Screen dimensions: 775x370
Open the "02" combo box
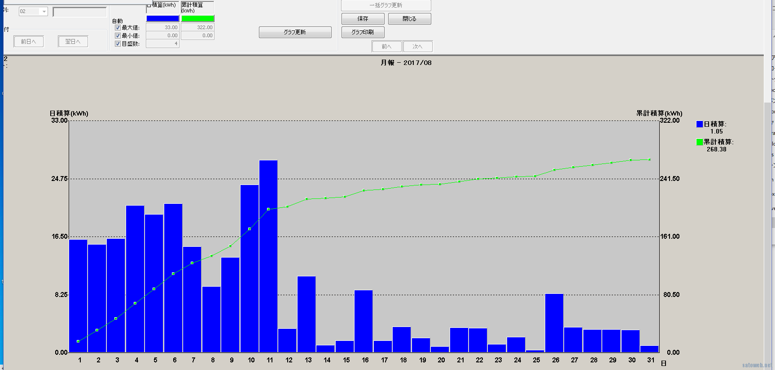33,11
